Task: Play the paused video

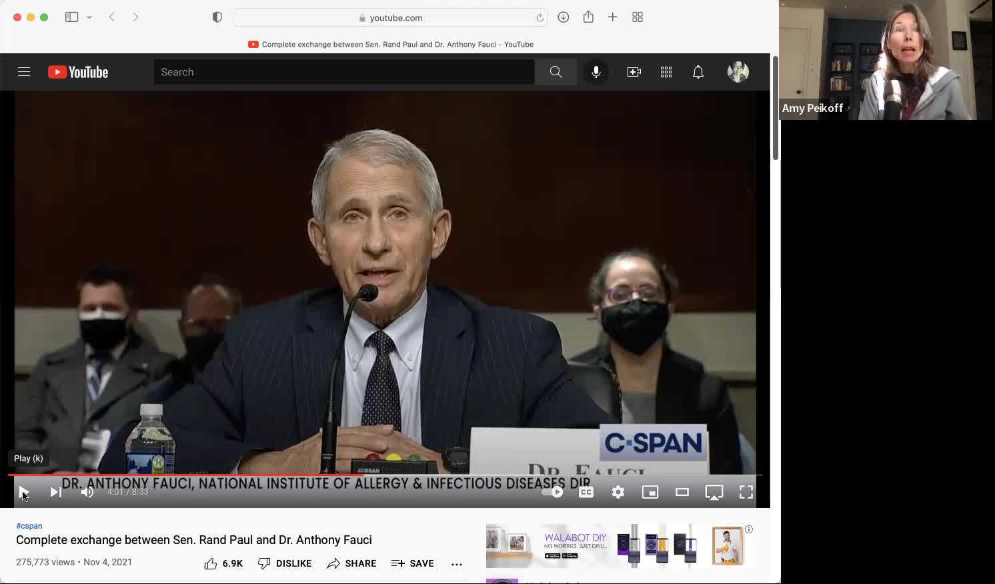Action: point(24,492)
